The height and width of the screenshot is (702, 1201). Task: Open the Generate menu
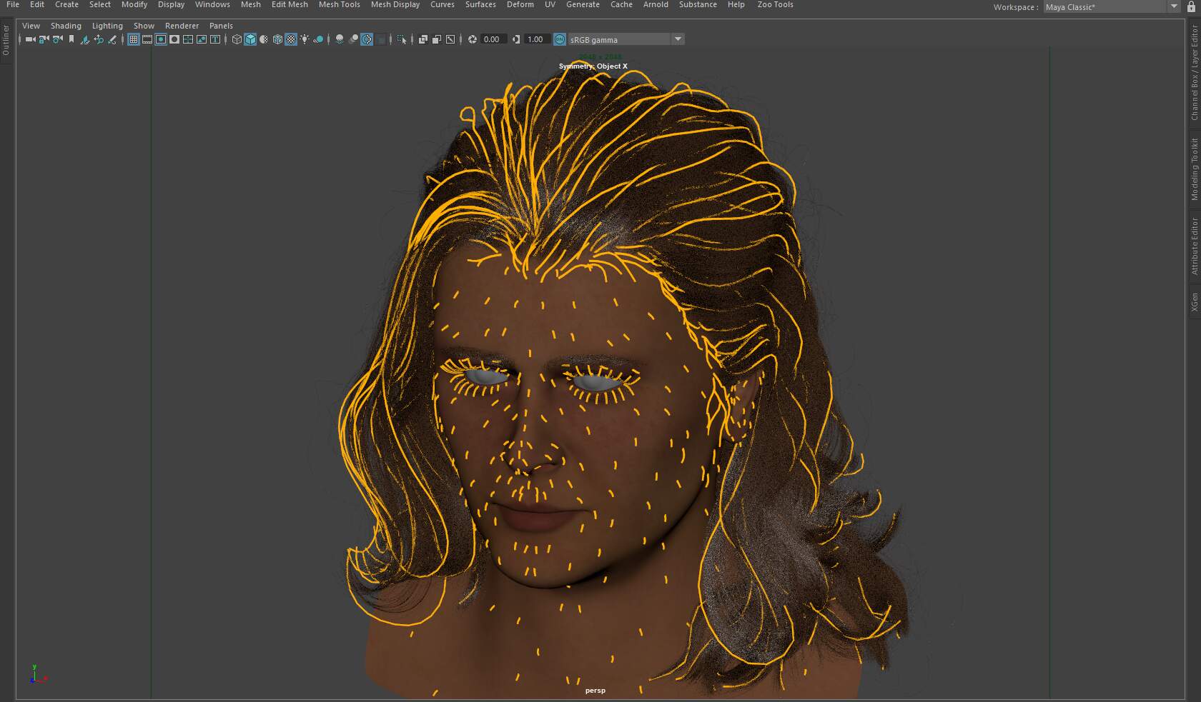583,4
